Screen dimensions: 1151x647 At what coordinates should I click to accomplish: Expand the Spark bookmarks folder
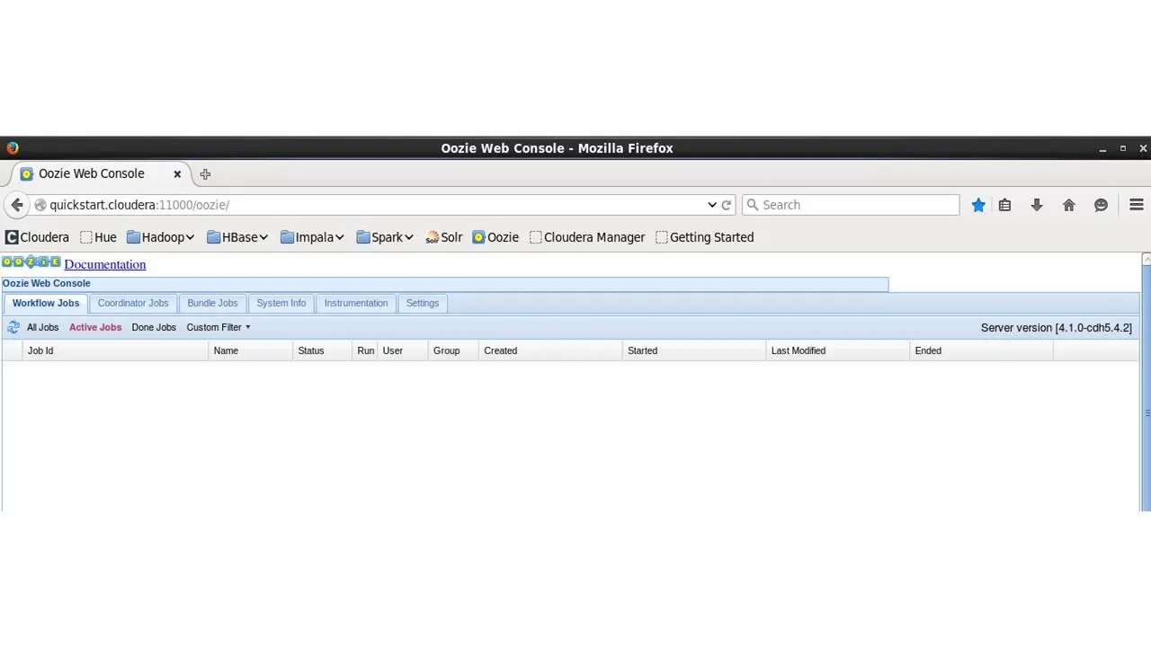(385, 237)
